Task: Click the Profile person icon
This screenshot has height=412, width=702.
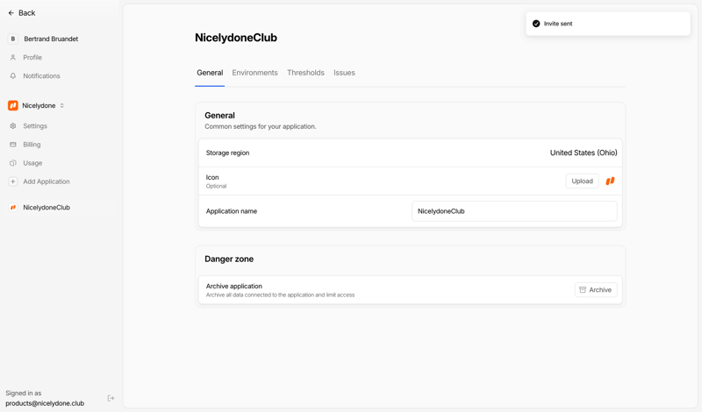Action: (13, 57)
